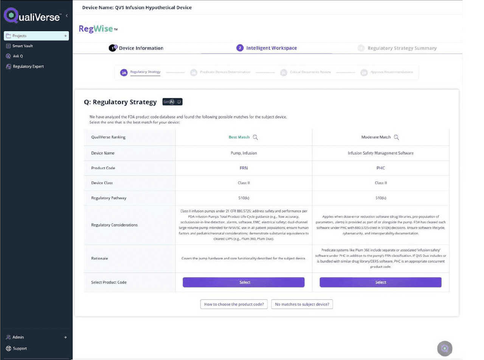Click the GenAI badge
The width and height of the screenshot is (484, 360).
172,102
